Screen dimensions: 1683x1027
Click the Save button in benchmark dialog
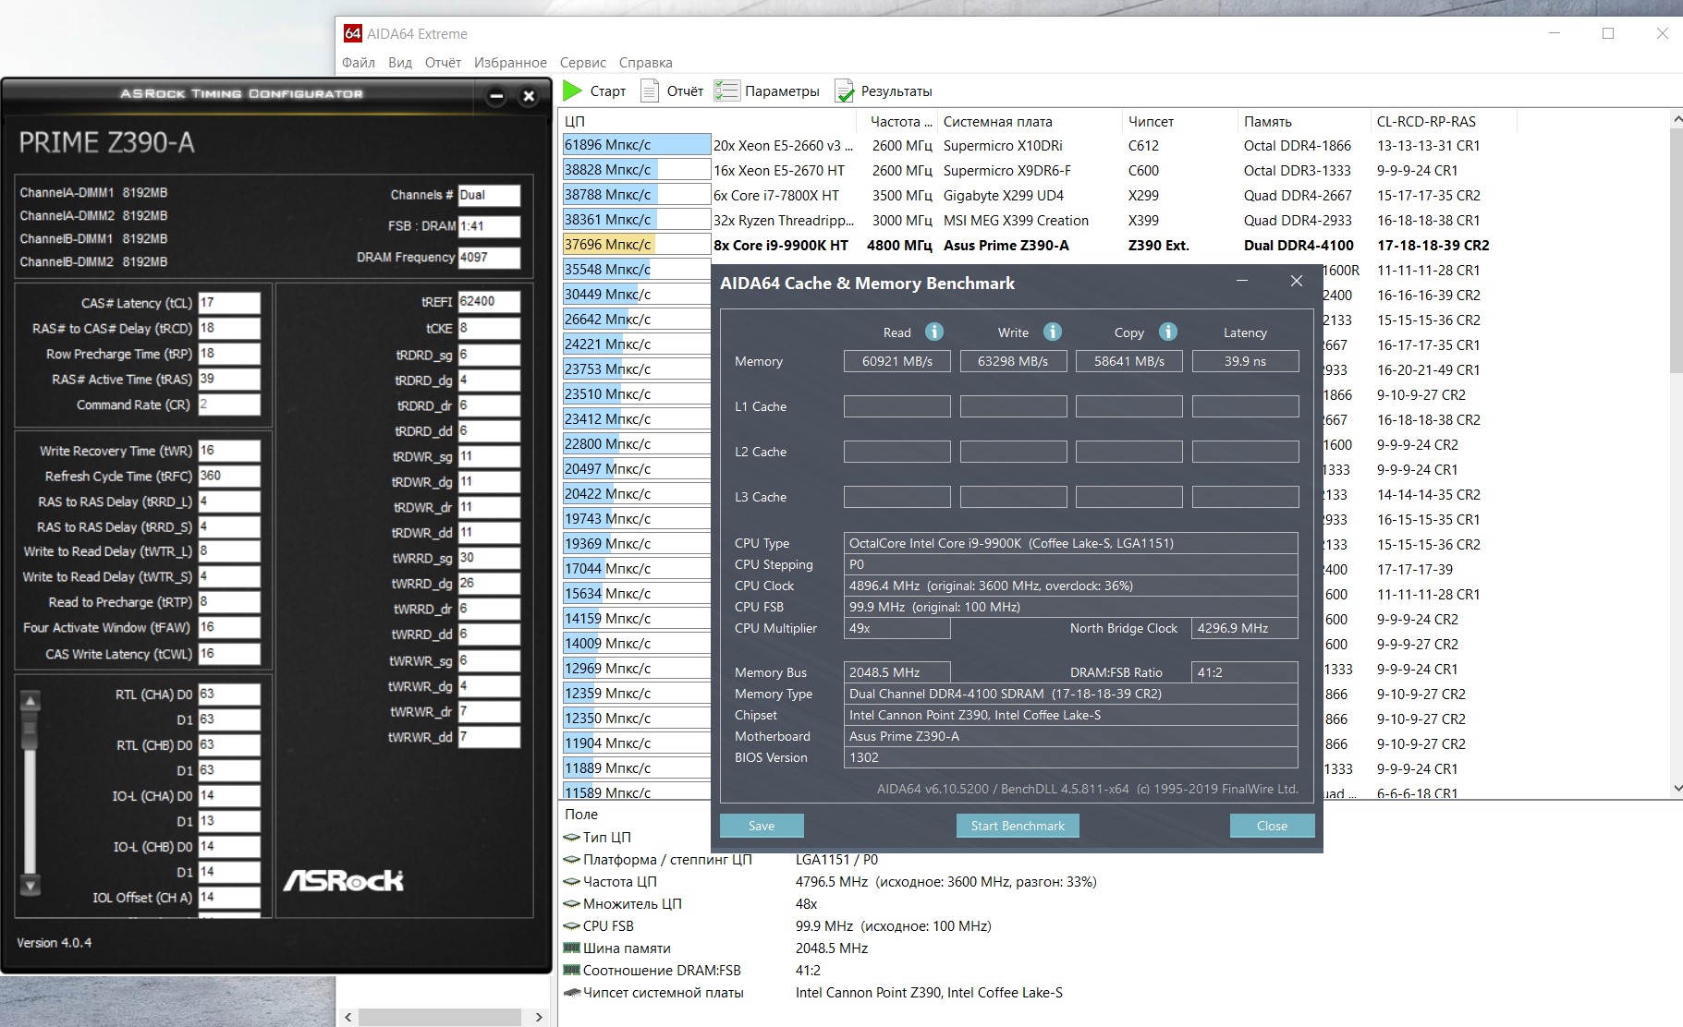click(x=762, y=826)
